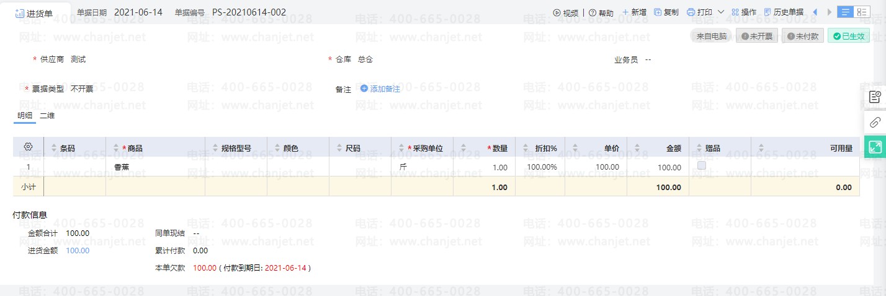Screen dimensions: 886x296
Task: Click the 未开票 status badge
Action: (757, 36)
